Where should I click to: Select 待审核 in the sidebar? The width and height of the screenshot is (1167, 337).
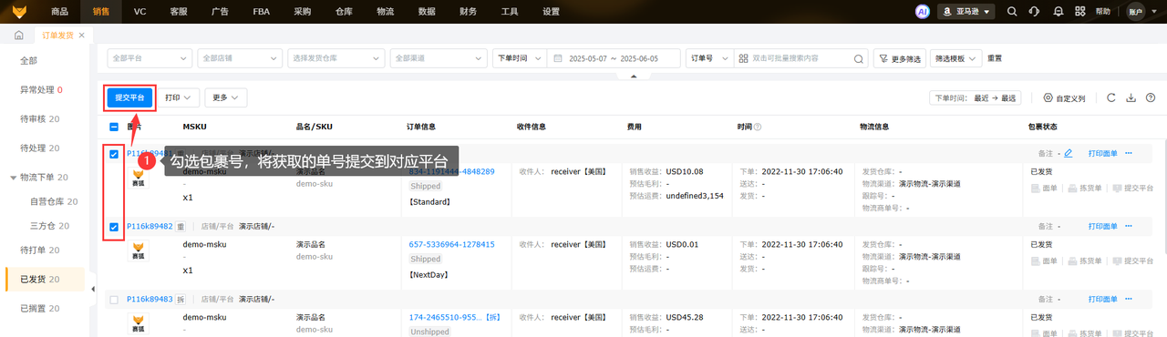click(39, 119)
